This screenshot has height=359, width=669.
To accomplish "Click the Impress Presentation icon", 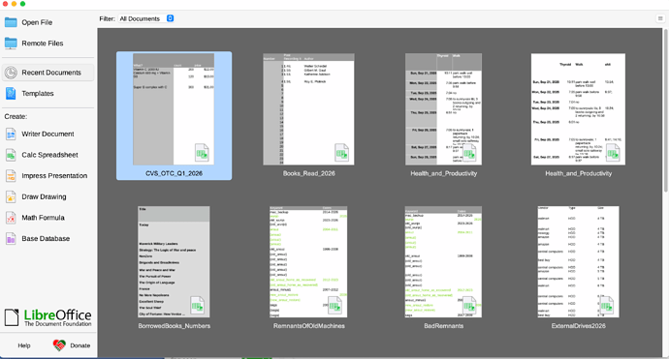I will click(x=11, y=175).
